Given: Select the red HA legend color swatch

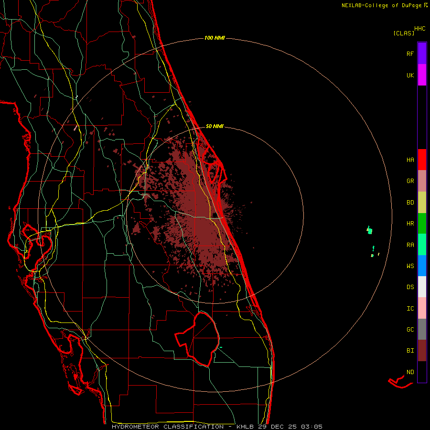Looking at the screenshot, I should [x=422, y=160].
